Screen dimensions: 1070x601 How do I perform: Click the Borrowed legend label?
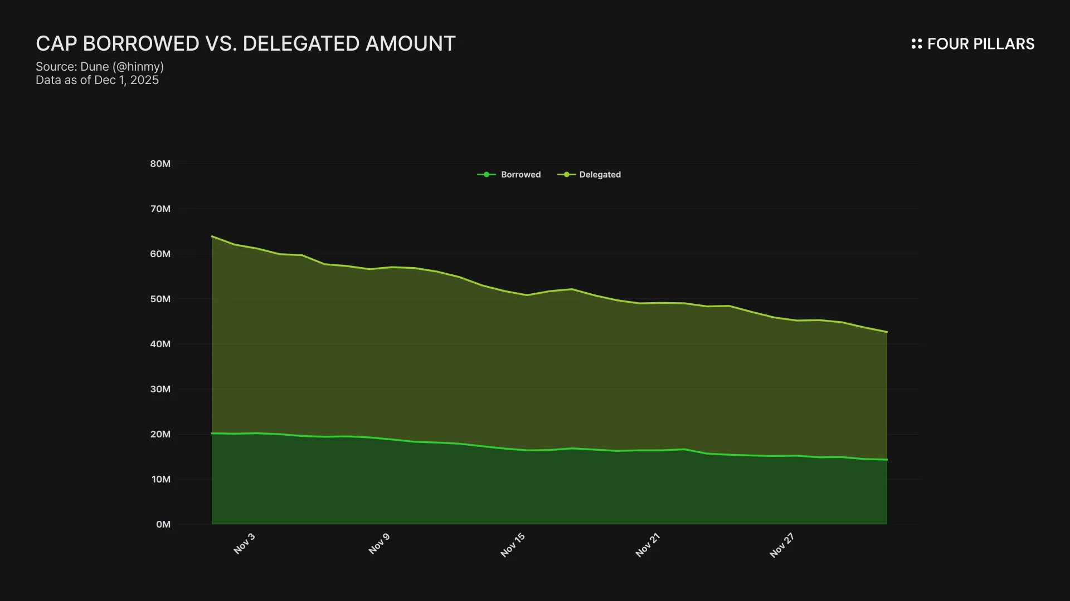click(x=521, y=175)
